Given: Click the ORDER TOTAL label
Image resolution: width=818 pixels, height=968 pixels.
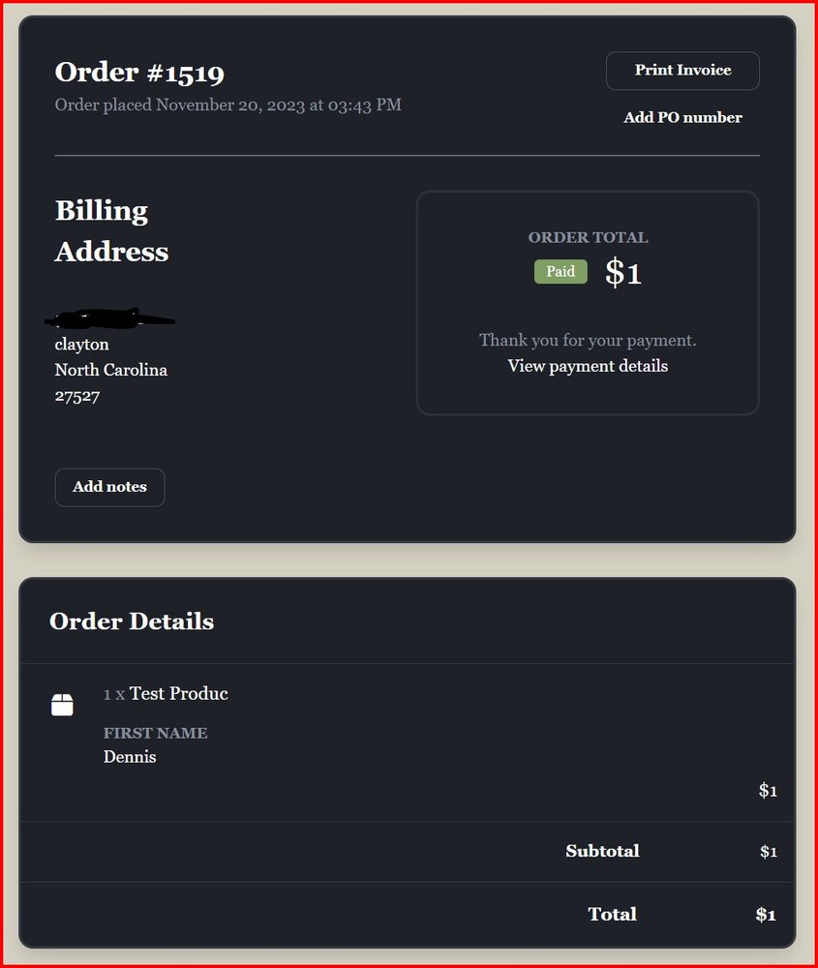Looking at the screenshot, I should tap(588, 237).
